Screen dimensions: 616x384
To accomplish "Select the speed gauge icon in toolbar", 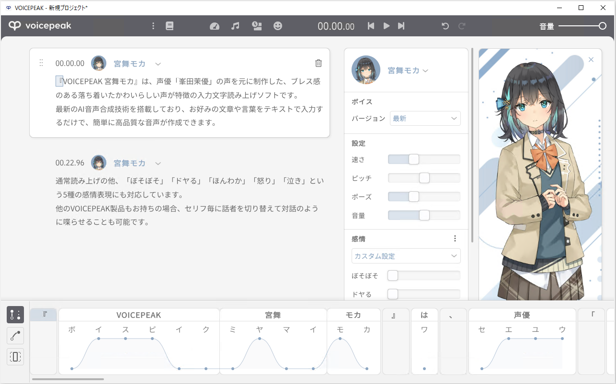I will [x=214, y=26].
